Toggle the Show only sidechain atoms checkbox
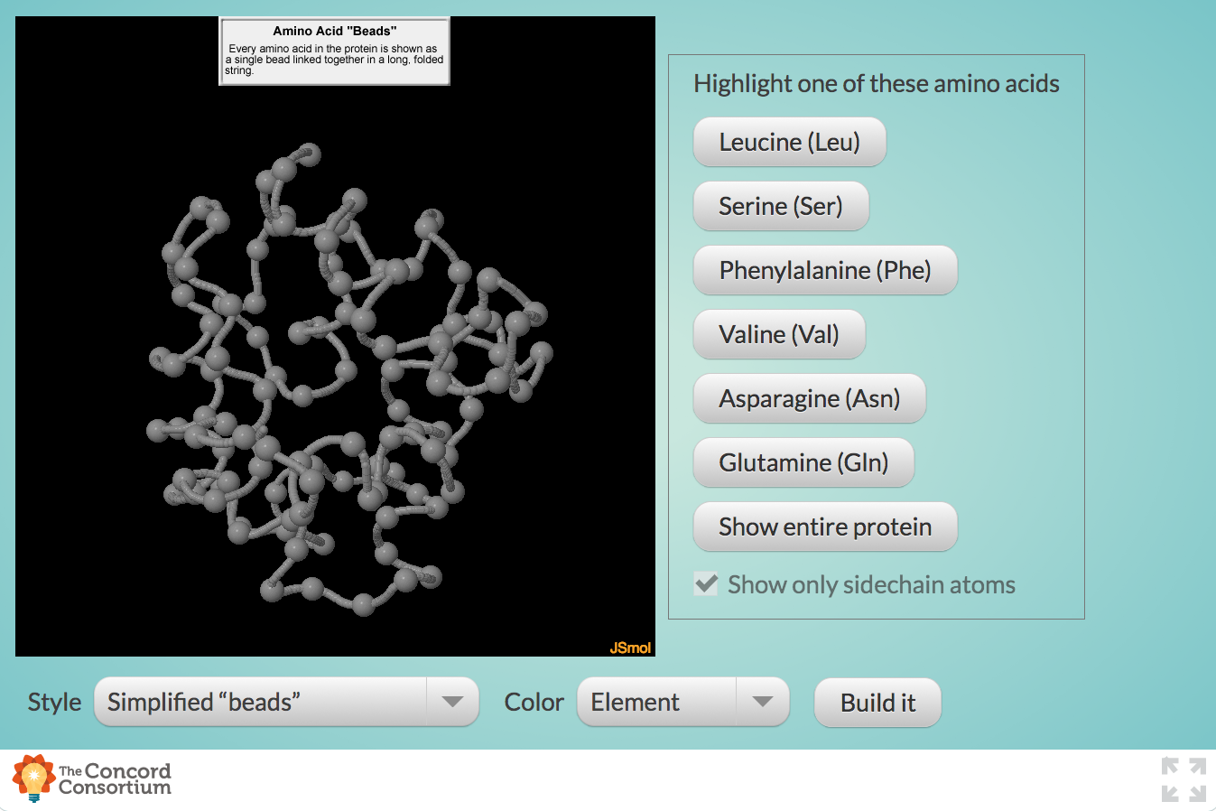This screenshot has width=1216, height=811. tap(705, 584)
